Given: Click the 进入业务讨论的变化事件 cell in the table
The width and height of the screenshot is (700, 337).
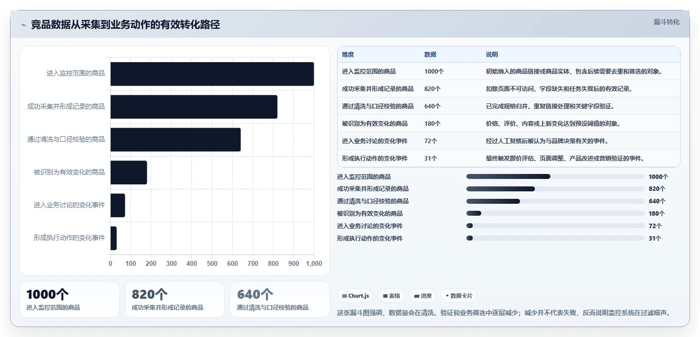Looking at the screenshot, I should [x=375, y=141].
